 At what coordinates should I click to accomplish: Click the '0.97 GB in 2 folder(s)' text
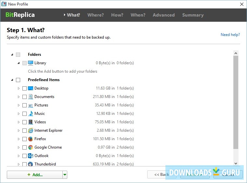[x=116, y=147]
